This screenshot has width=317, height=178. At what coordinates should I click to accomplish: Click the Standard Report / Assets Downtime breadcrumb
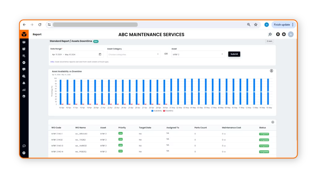[71, 41]
